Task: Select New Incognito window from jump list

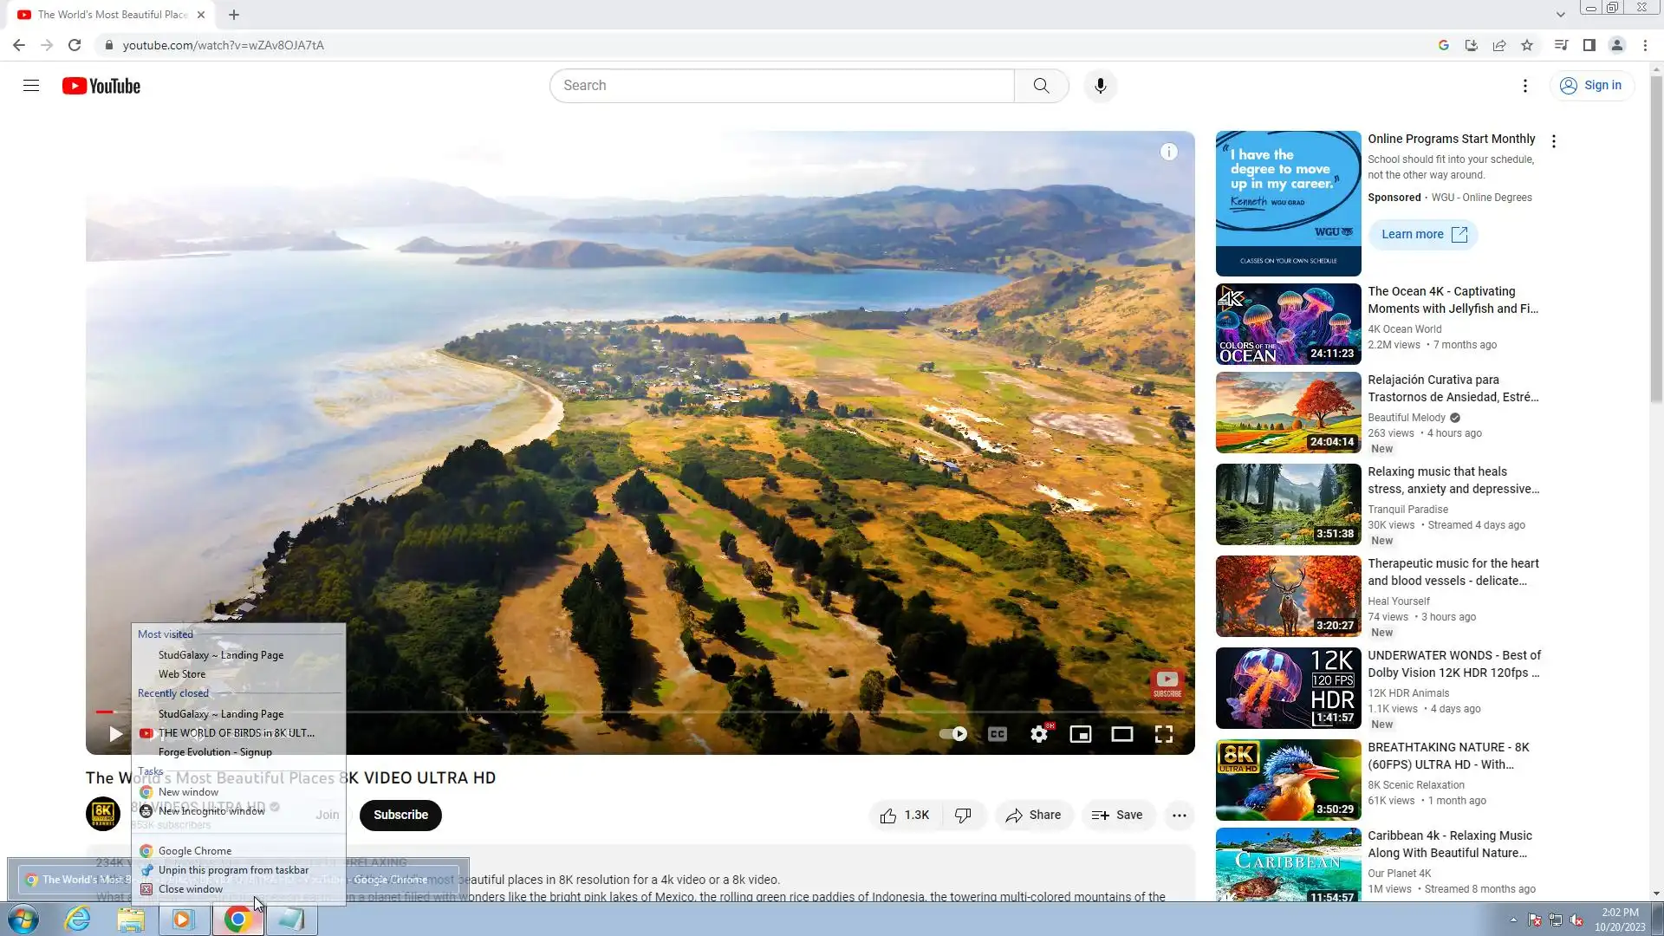Action: pyautogui.click(x=211, y=811)
